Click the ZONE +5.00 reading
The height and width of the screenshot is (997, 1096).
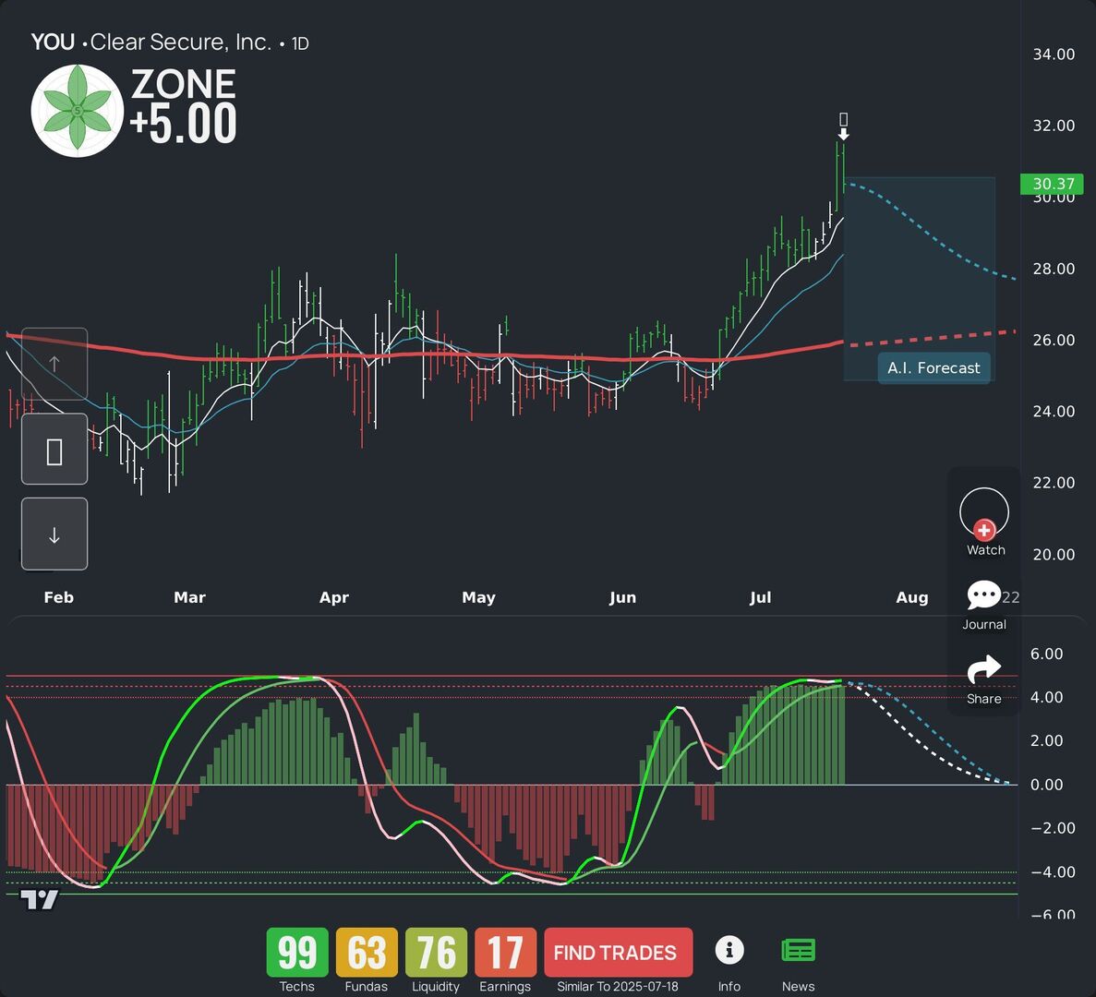point(183,106)
